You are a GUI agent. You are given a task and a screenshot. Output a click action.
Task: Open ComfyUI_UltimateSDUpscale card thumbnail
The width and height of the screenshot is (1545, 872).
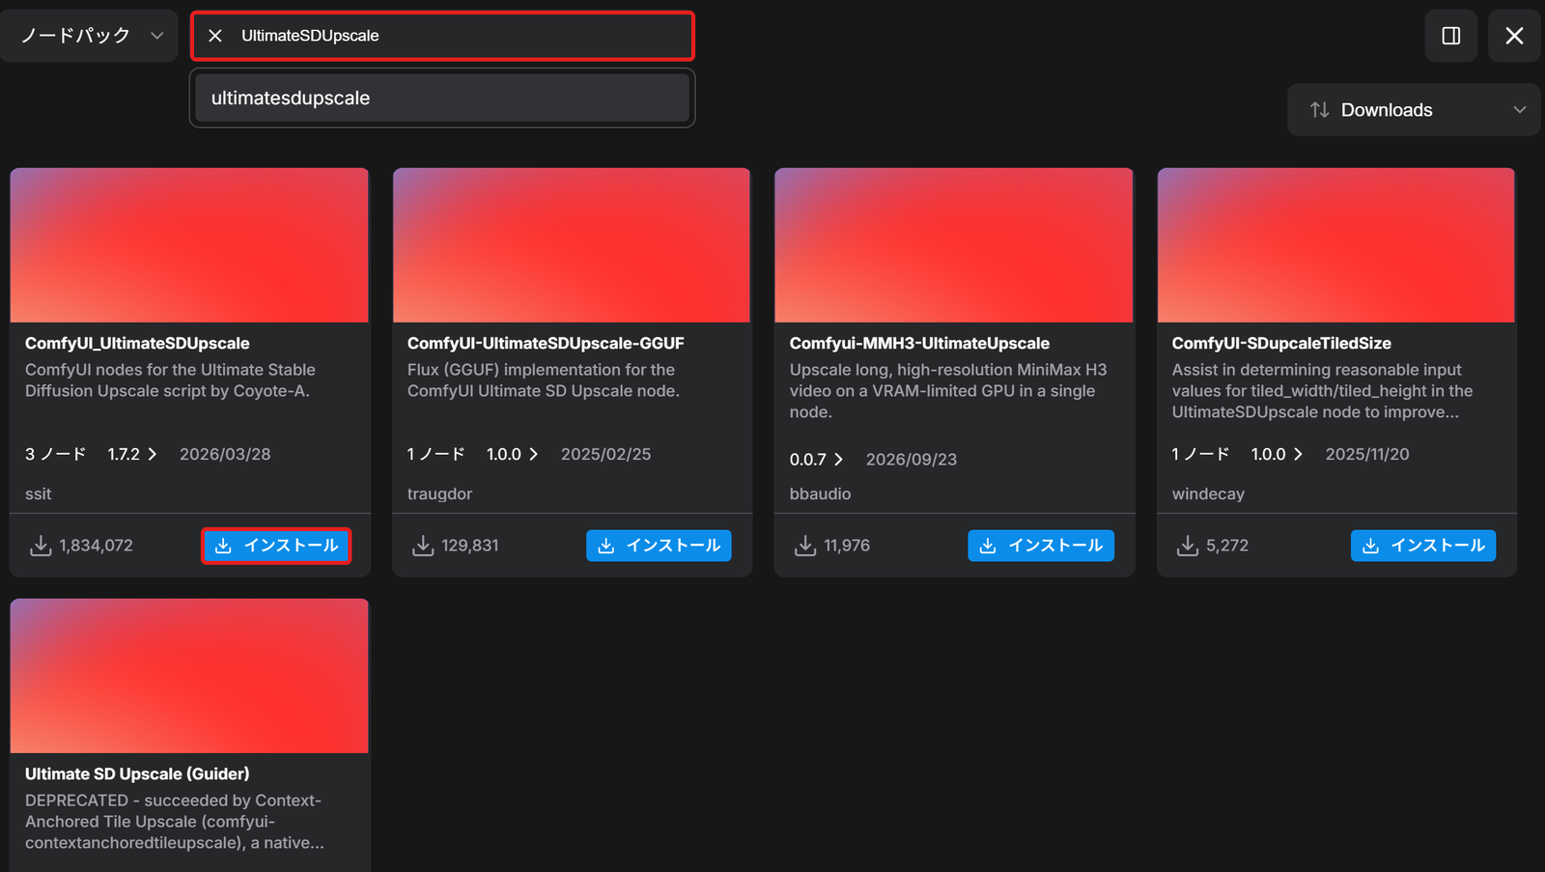point(189,245)
